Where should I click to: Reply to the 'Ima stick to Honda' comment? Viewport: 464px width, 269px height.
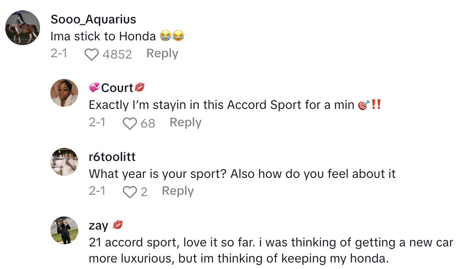click(x=162, y=53)
